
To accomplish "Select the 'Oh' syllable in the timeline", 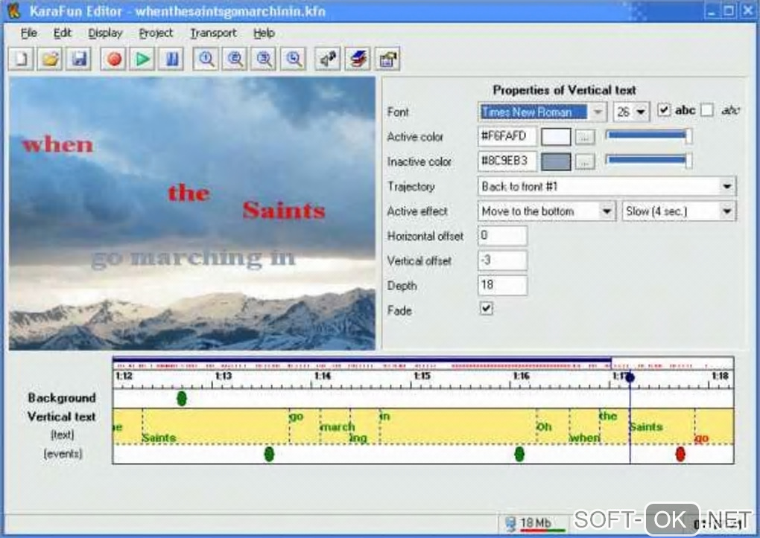I will point(545,427).
